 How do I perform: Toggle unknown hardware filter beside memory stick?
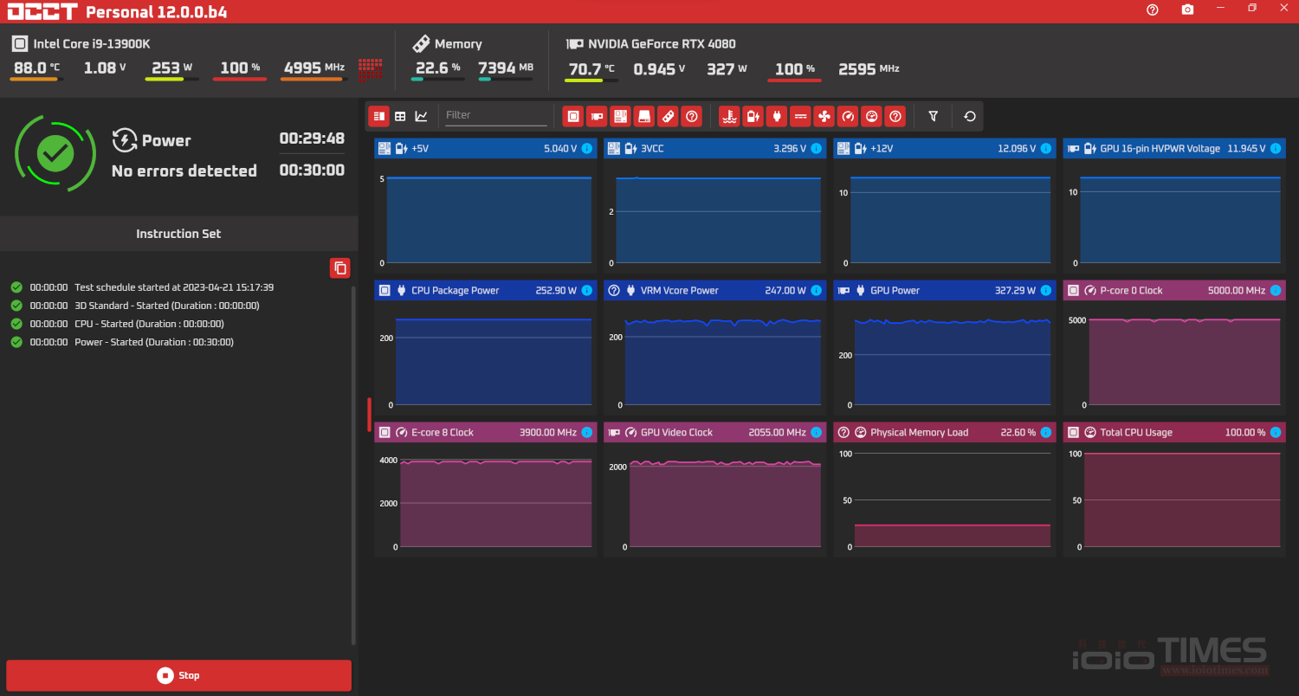(691, 116)
